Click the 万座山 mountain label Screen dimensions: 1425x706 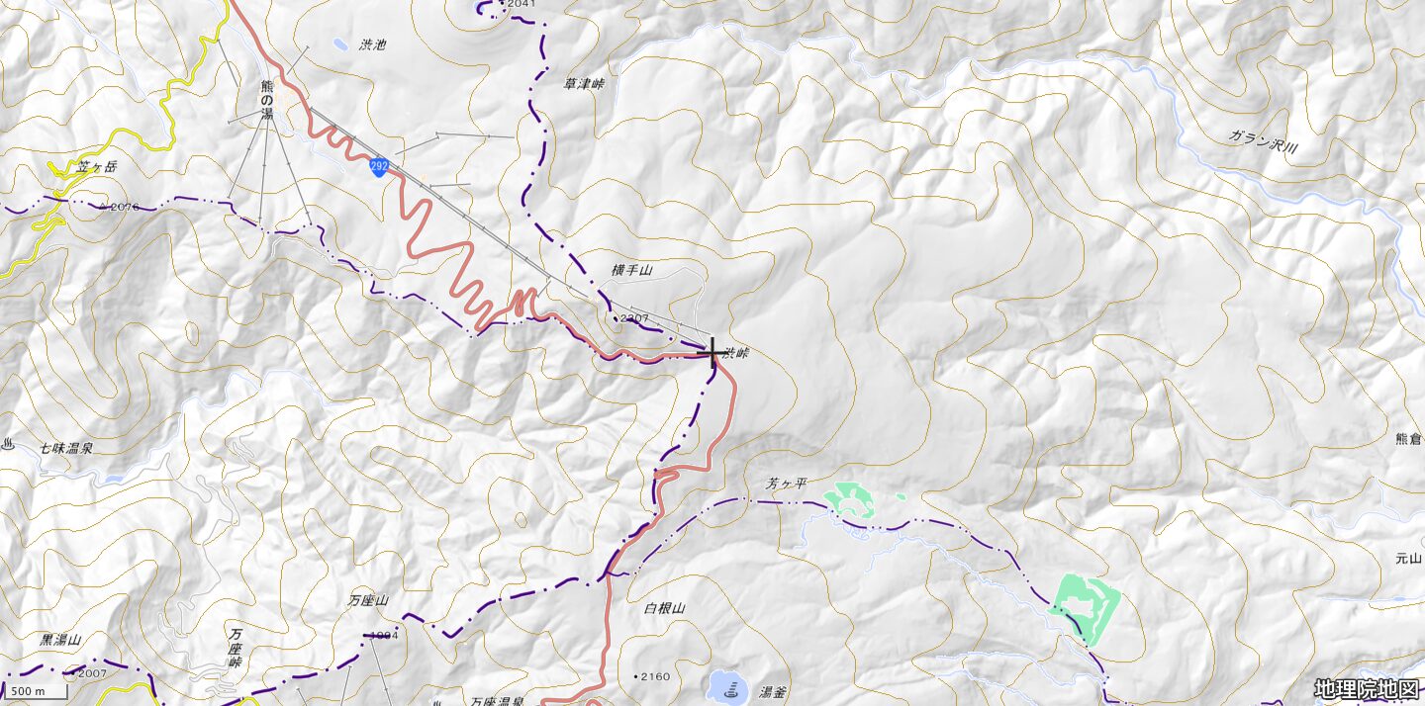[x=368, y=600]
